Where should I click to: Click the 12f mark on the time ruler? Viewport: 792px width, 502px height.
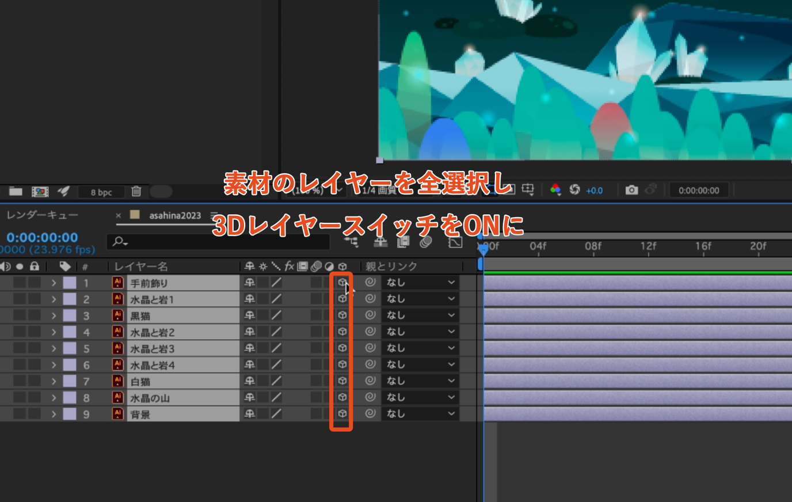(648, 246)
